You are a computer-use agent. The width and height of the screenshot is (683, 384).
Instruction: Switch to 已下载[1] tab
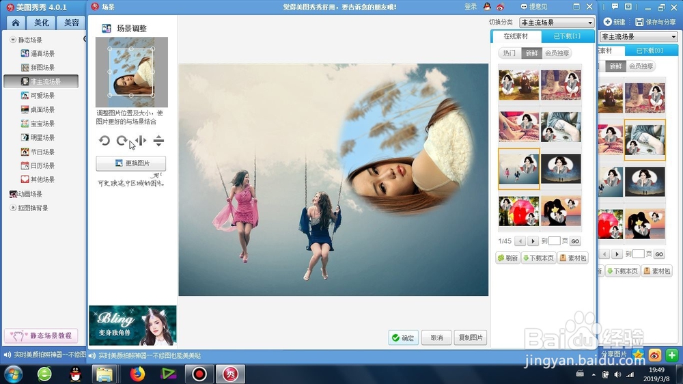click(567, 36)
